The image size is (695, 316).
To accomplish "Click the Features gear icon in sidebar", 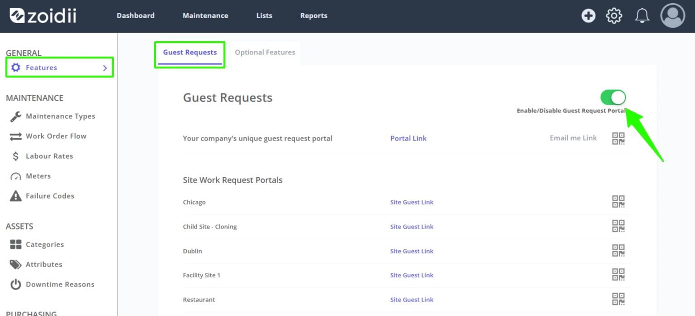I will tap(16, 68).
